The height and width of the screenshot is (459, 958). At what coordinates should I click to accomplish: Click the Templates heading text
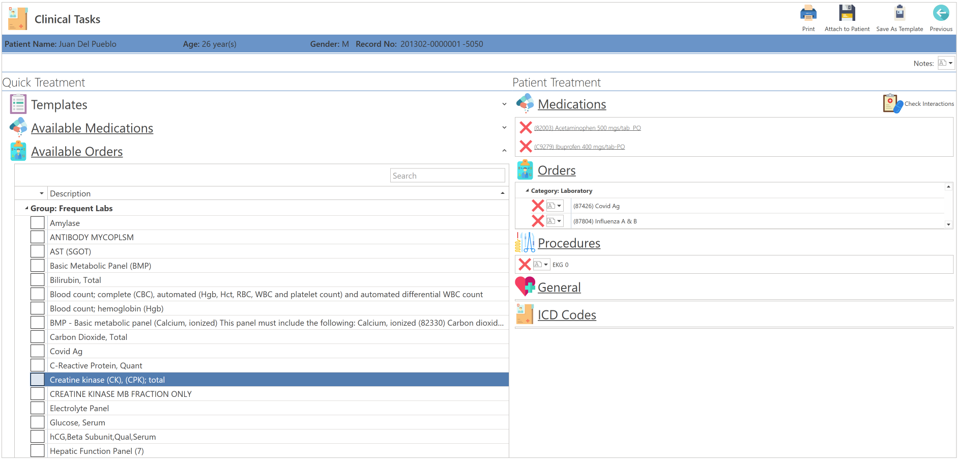[59, 104]
